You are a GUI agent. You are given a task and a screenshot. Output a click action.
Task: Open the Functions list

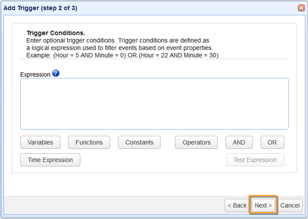[89, 142]
